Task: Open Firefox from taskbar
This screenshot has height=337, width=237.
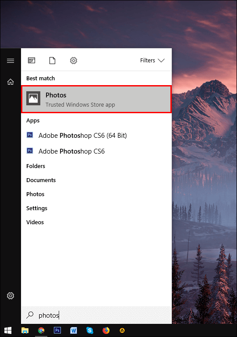Action: 106,330
